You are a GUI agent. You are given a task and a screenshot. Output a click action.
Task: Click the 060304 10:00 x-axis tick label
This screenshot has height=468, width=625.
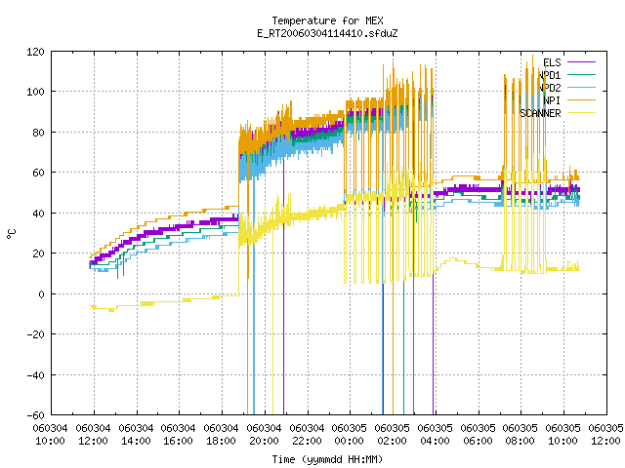pos(50,435)
